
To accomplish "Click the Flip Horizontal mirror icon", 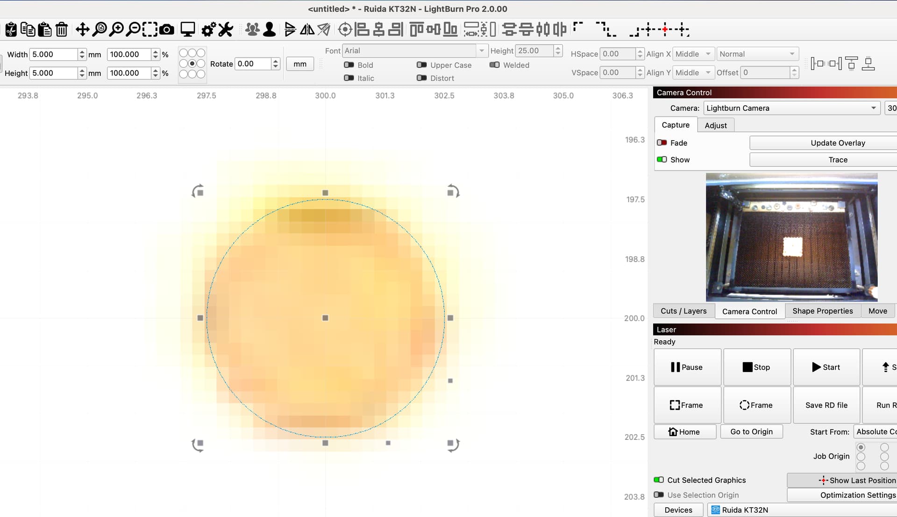I will (x=307, y=29).
